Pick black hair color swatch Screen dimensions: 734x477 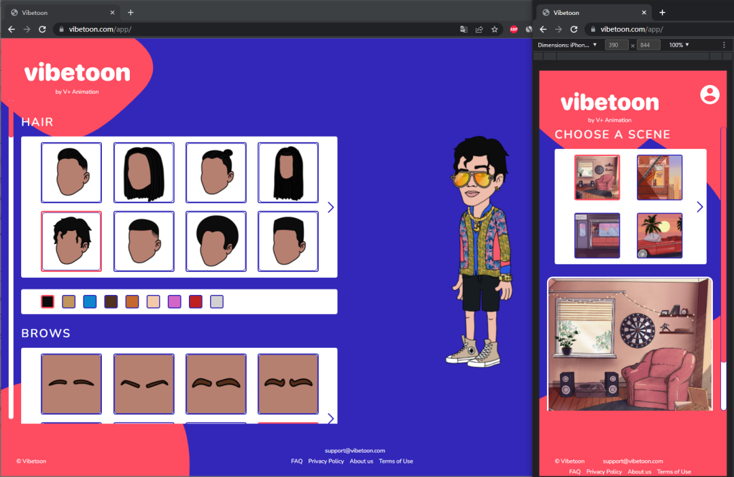[x=48, y=302]
